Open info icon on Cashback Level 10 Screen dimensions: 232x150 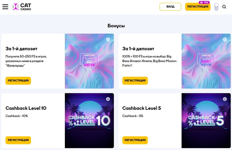click(108, 99)
